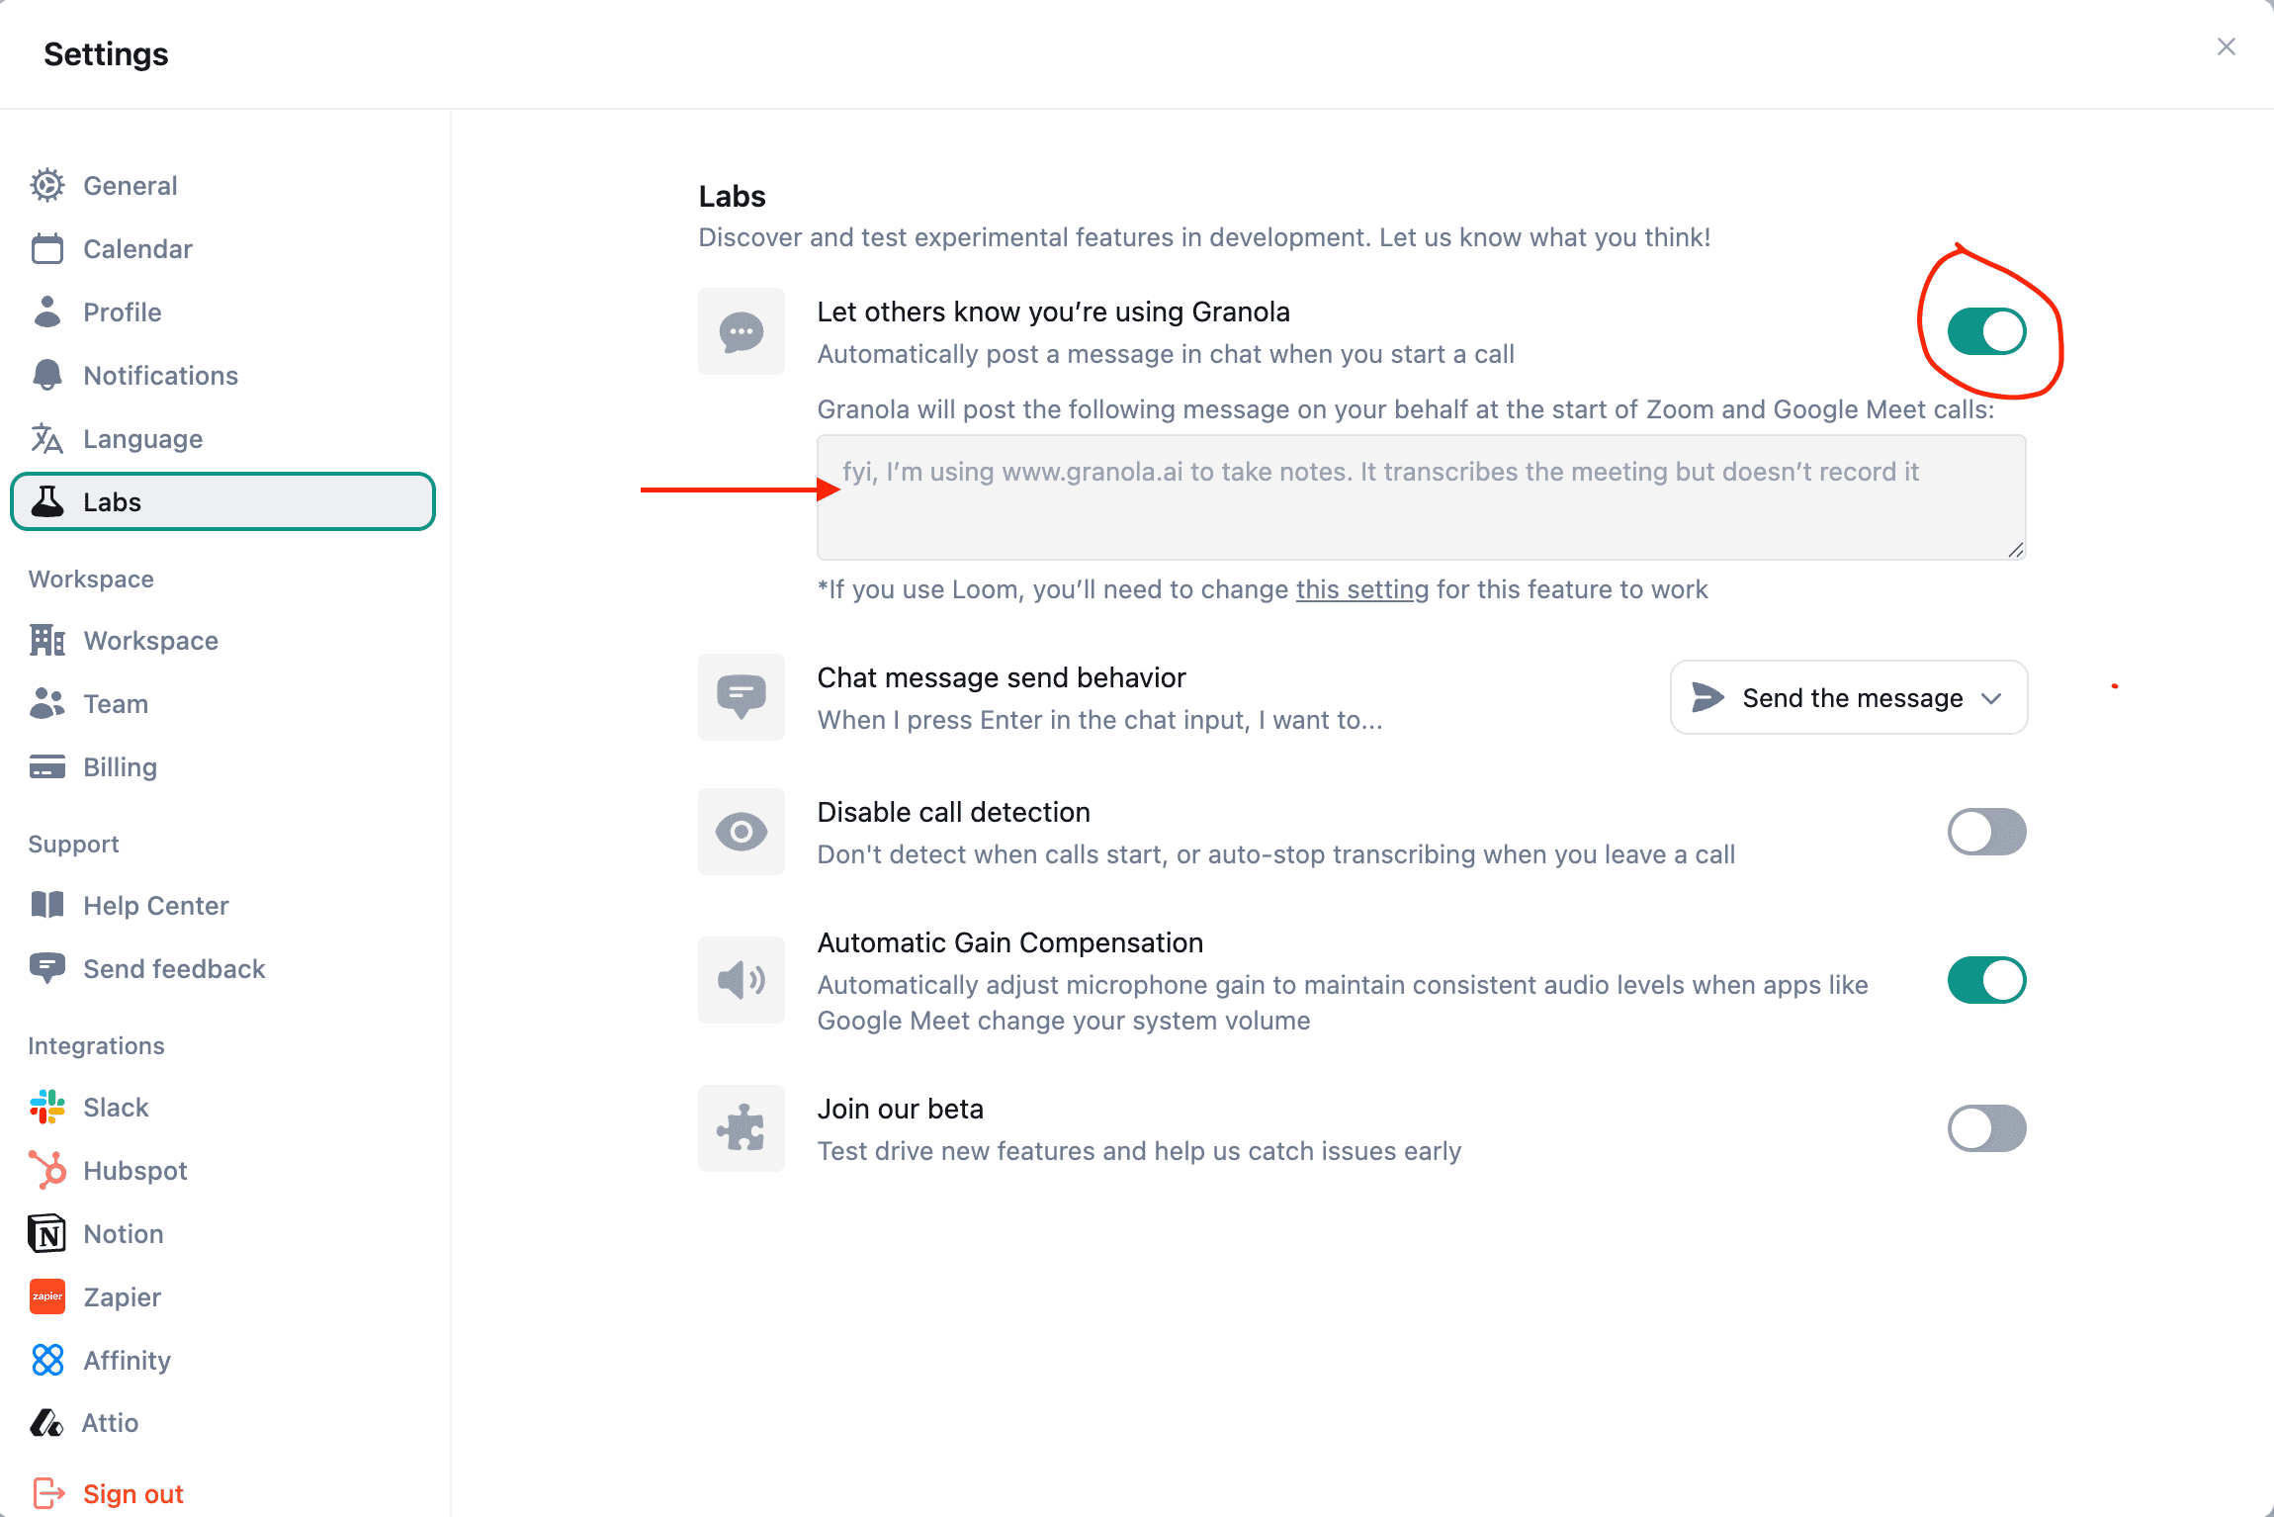Screen dimensions: 2274x1517
Task: Click the Notifications bell icon
Action: coord(47,376)
